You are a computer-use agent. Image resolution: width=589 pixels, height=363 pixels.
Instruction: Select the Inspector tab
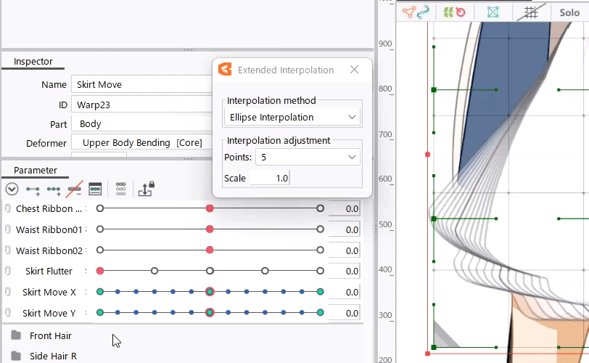click(33, 62)
